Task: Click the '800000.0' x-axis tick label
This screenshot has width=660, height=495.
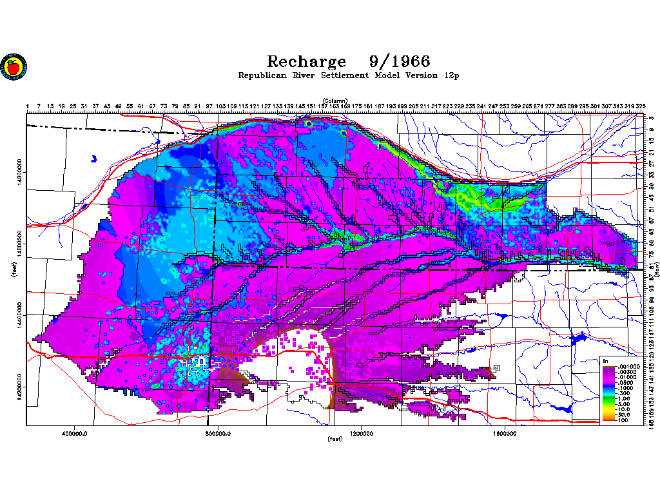Action: (x=218, y=434)
